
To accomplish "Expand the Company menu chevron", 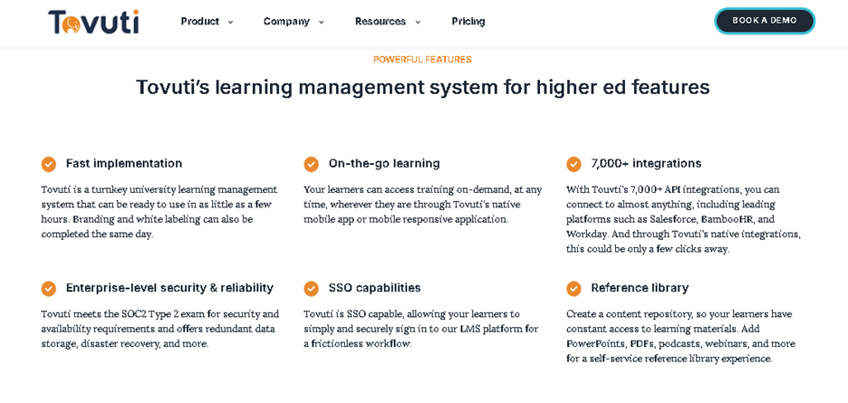I will [x=322, y=22].
